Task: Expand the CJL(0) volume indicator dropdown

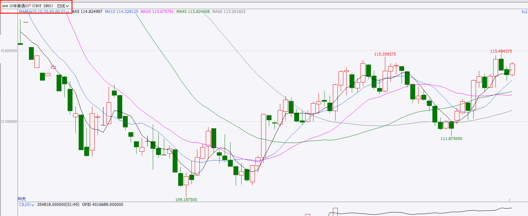Action: coord(27,205)
